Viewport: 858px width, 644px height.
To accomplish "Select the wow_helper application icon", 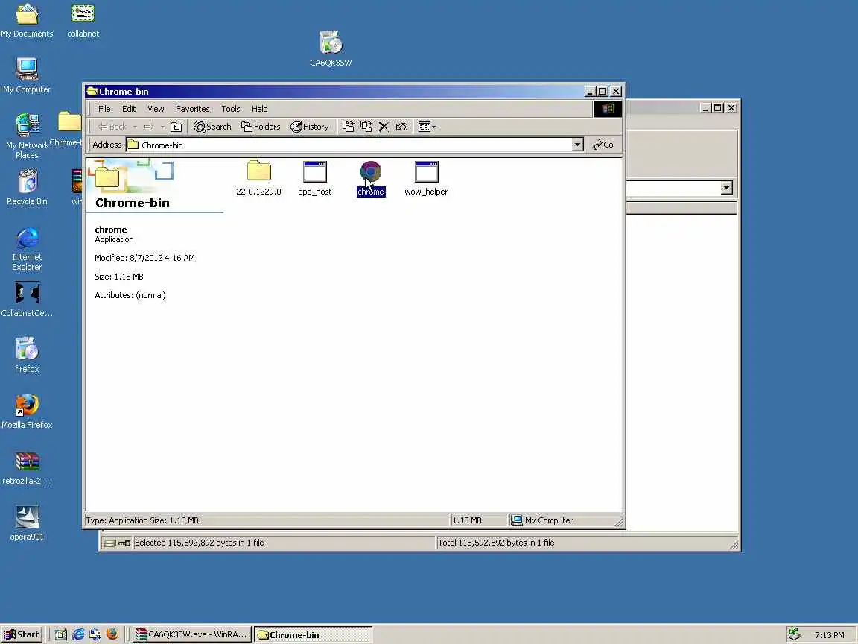I will coord(426,171).
